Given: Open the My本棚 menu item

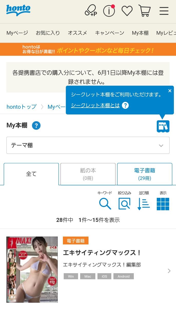Looking at the screenshot, I should click(x=140, y=33).
